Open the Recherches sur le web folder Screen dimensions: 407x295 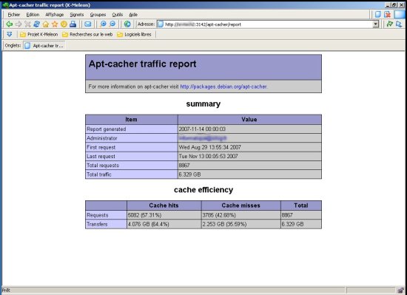[x=87, y=34]
